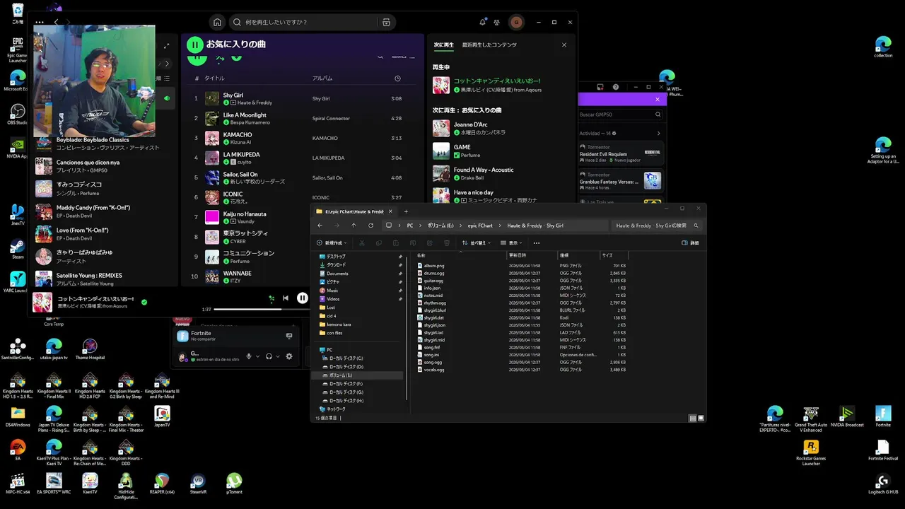905x509 pixels.
Task: Select ローカル ディスク (C:) in navigation pane
Action: point(346,358)
